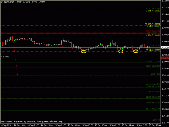Click 1.29350 on the price axis
The image size is (169, 127).
point(165,55)
